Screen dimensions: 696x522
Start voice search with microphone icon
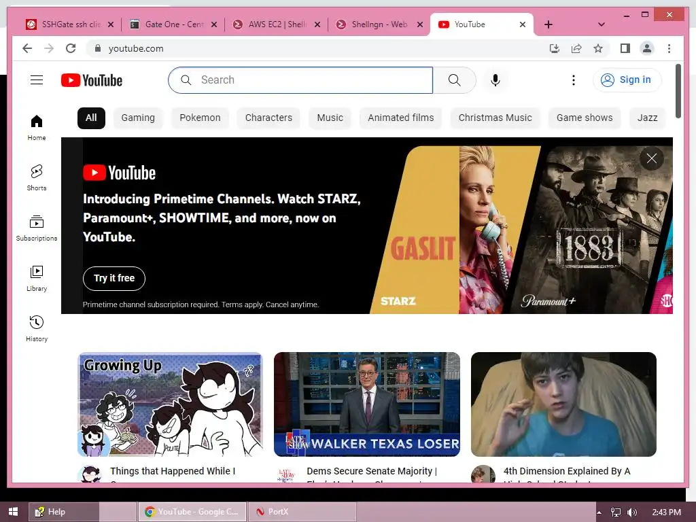[x=495, y=80]
